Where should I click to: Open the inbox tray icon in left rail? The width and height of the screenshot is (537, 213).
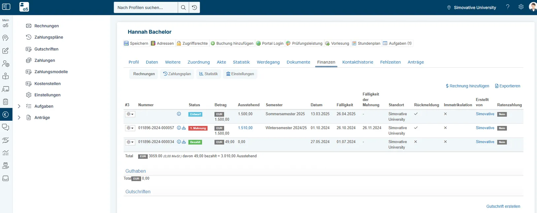click(6, 178)
